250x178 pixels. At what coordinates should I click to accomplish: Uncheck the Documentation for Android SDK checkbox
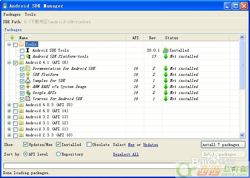coord(22,69)
